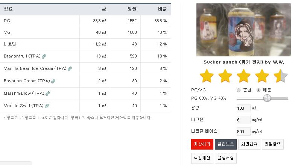Rate the recipe three stars

pyautogui.click(x=243, y=76)
